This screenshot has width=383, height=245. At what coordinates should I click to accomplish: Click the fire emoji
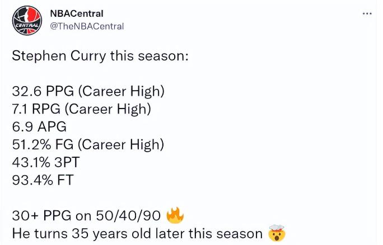point(175,215)
